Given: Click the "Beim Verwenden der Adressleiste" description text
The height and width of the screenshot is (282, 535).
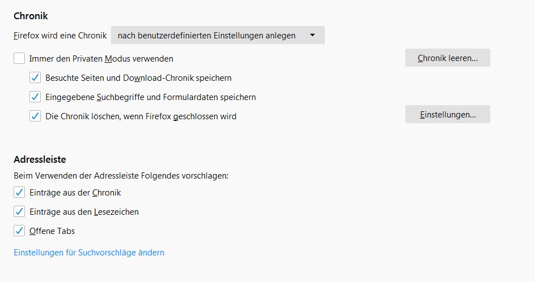Looking at the screenshot, I should click(121, 176).
